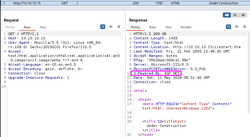Select history row for http://10.10.10.15
250x137 pixels.
tap(125, 3)
